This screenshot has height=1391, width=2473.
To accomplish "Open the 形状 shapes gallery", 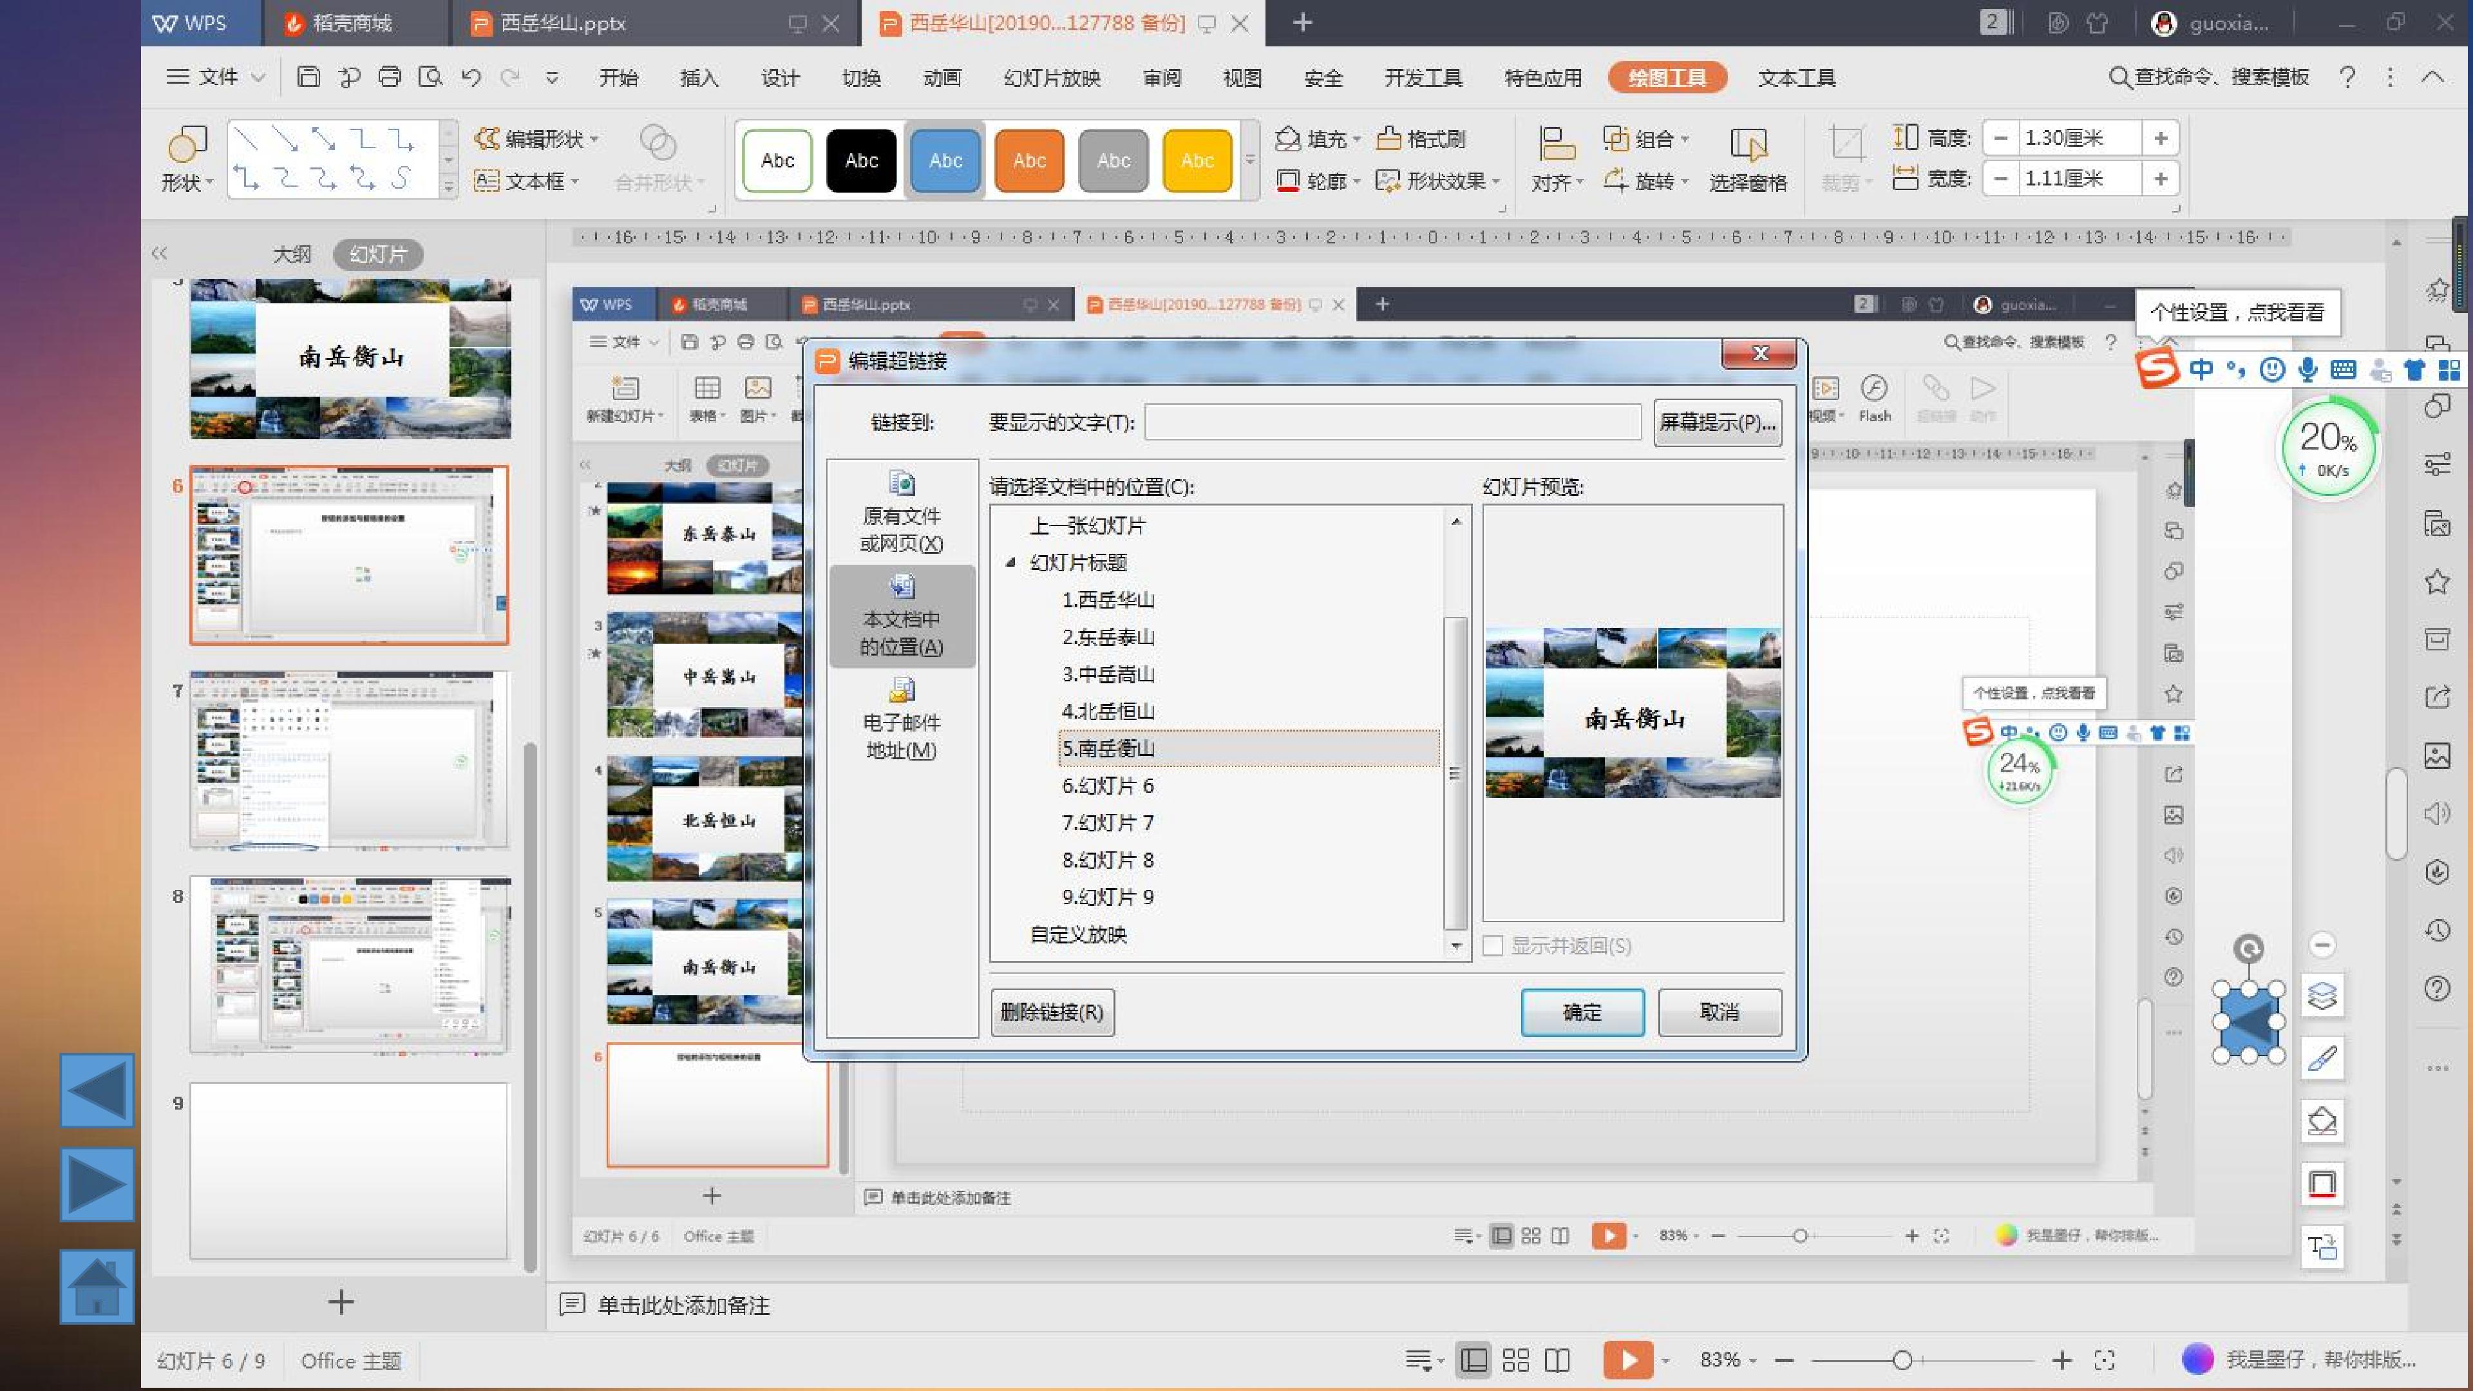I will 185,159.
